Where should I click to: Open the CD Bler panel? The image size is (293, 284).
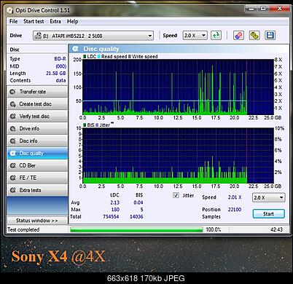pyautogui.click(x=37, y=165)
